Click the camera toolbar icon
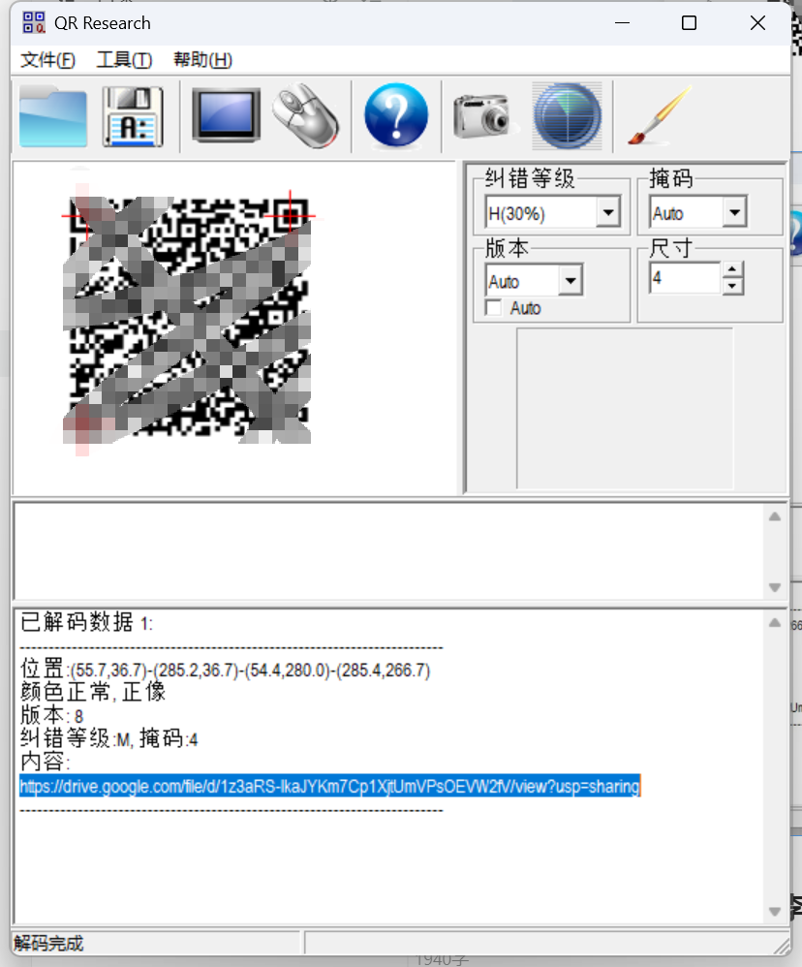This screenshot has height=967, width=802. [x=484, y=116]
